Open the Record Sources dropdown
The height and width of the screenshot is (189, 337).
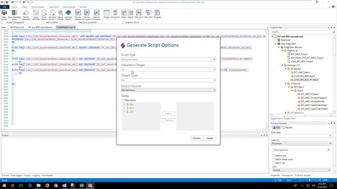[x=168, y=90]
